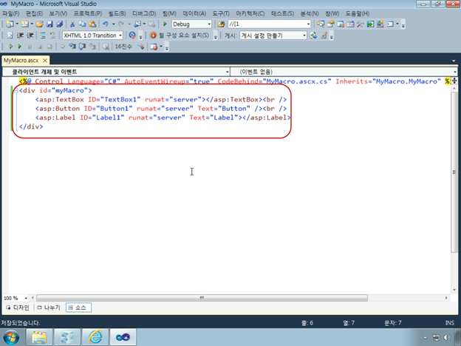Open the 클라이언트 개체 및 이벤트 dropdown

coord(116,72)
